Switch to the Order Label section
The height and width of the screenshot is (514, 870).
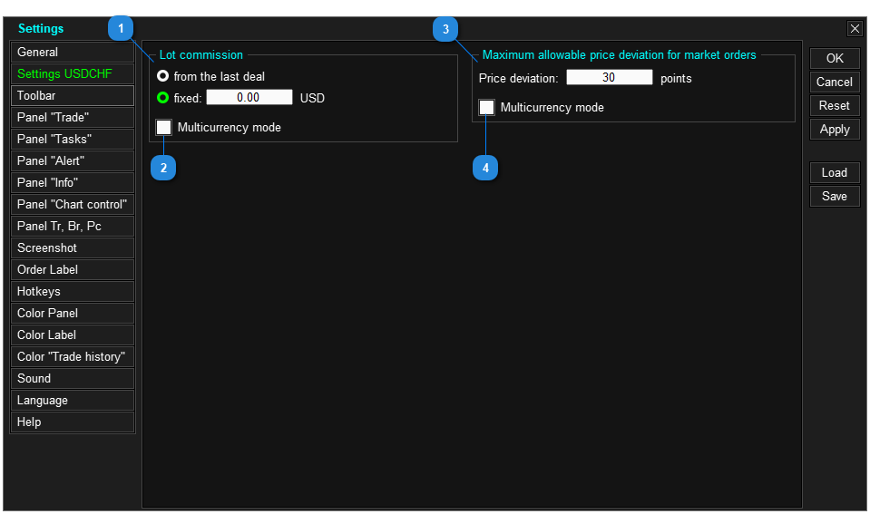pyautogui.click(x=73, y=269)
